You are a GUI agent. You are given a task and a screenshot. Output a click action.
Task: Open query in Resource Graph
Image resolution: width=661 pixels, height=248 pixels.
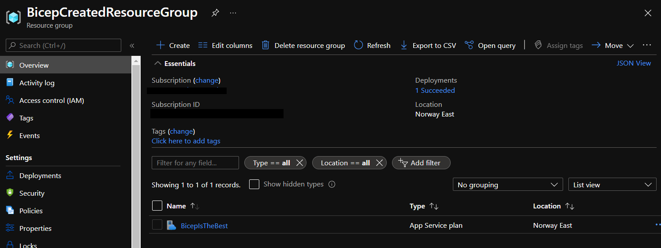[490, 45]
